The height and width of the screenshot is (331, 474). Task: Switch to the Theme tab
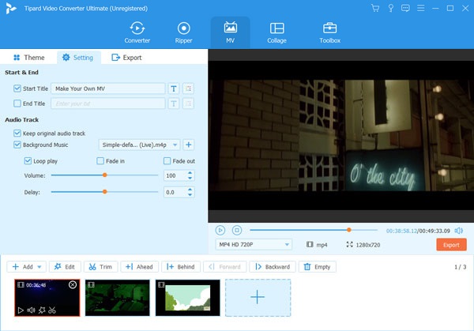[29, 58]
